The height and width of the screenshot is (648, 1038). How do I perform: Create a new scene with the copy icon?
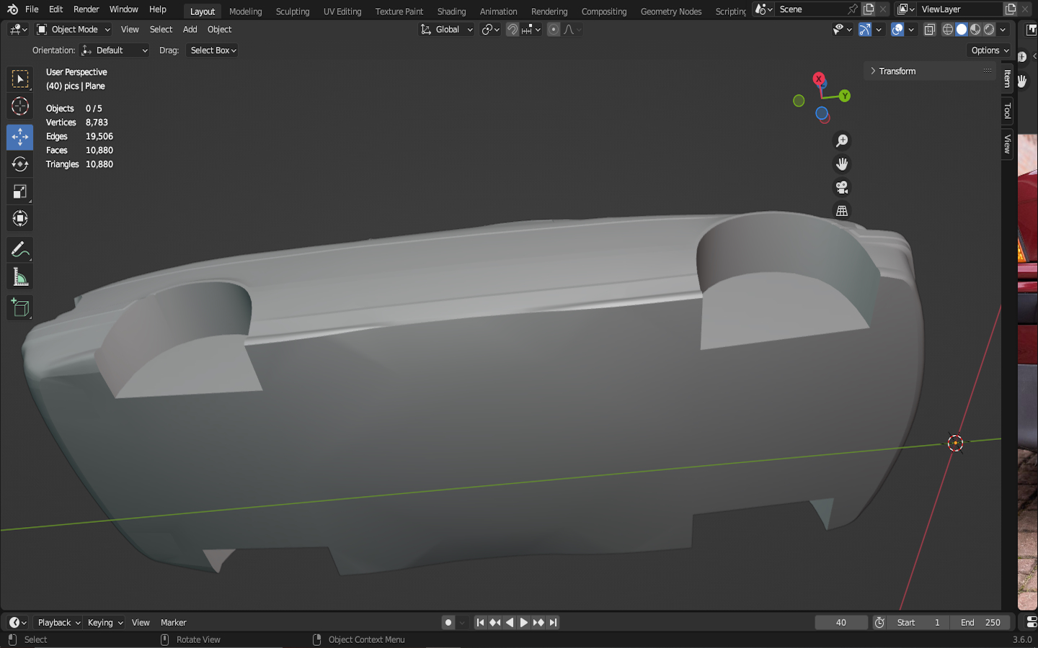coord(869,9)
